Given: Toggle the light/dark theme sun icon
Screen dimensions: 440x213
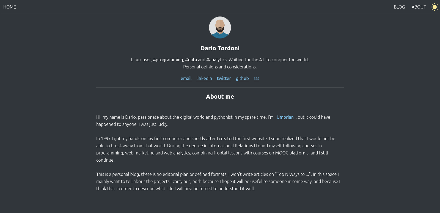Looking at the screenshot, I should point(435,7).
